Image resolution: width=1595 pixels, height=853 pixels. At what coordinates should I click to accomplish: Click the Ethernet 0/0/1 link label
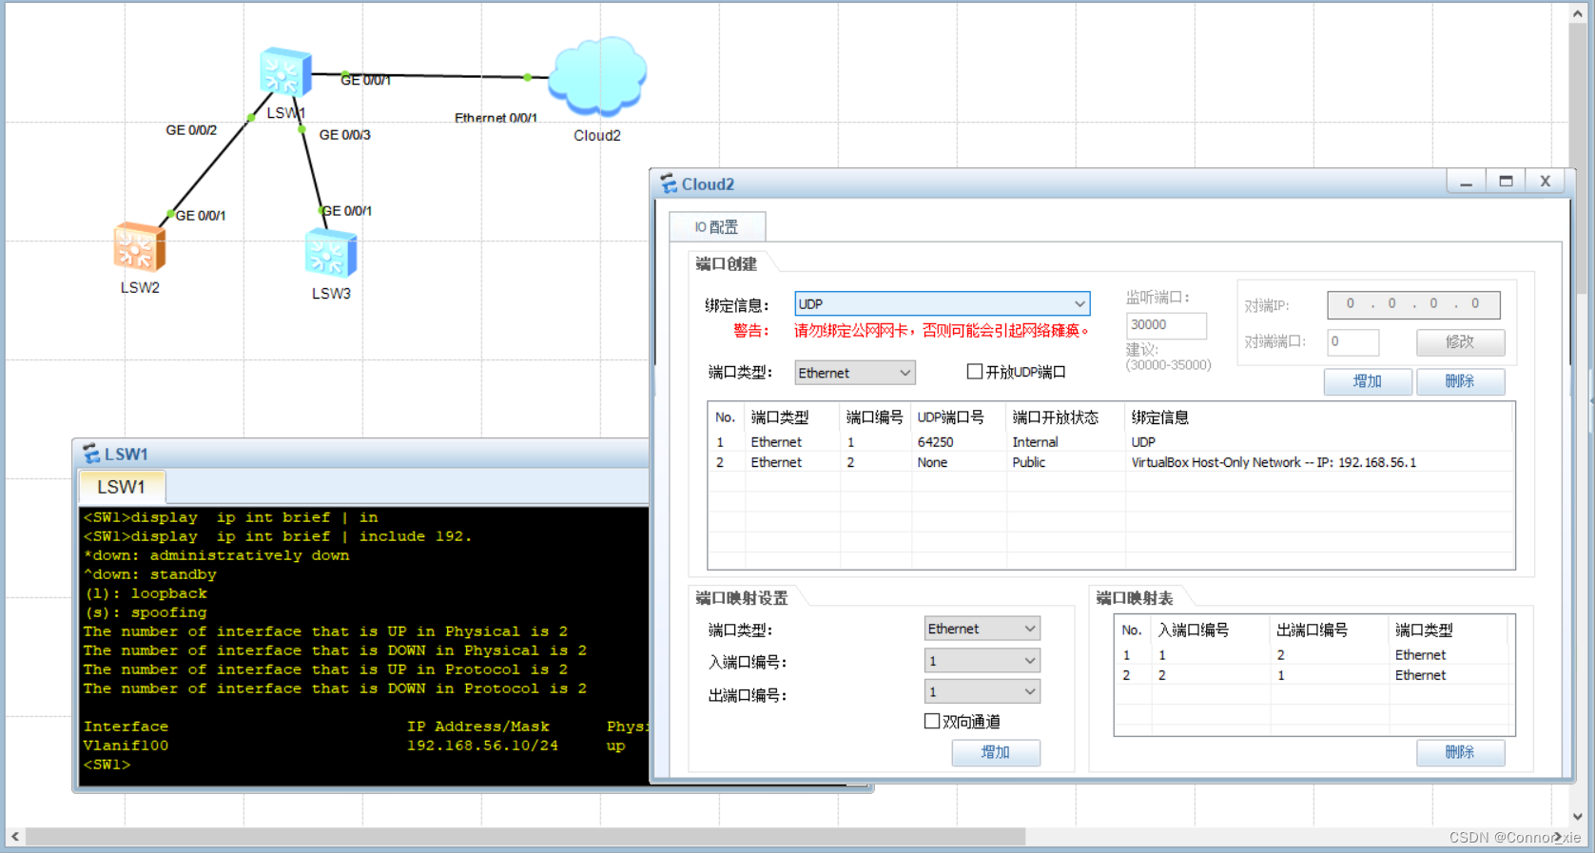pos(496,118)
